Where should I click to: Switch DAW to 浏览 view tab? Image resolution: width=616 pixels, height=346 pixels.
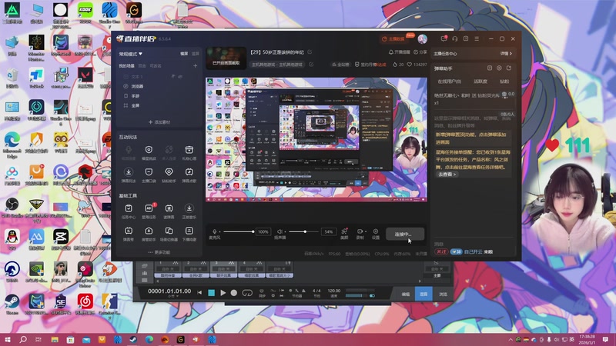tap(443, 294)
